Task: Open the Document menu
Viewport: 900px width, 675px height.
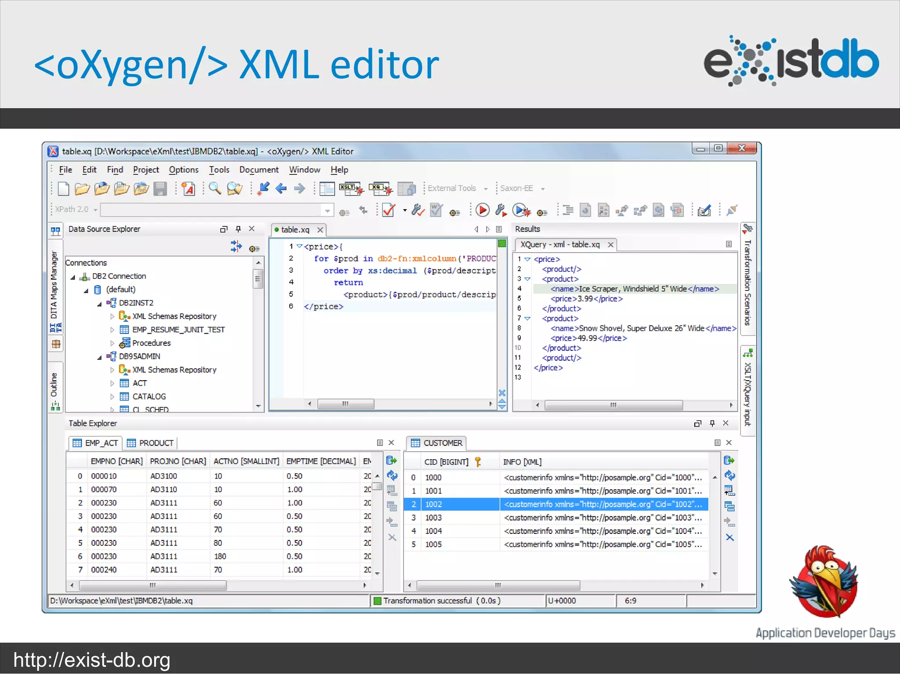Action: pyautogui.click(x=259, y=170)
